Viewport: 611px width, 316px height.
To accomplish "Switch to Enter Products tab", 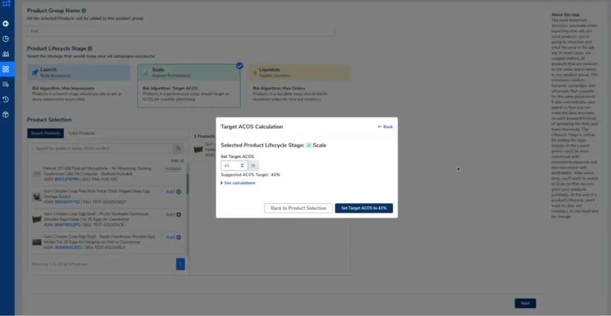I will pos(82,133).
